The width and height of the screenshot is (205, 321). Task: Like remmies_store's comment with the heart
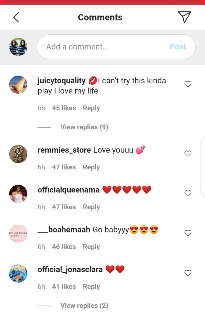(188, 154)
